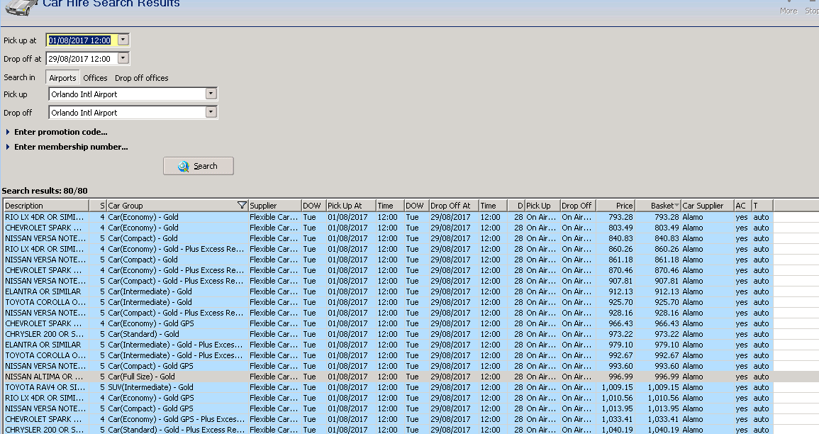The image size is (819, 434).
Task: Click the Search button
Action: tap(199, 166)
